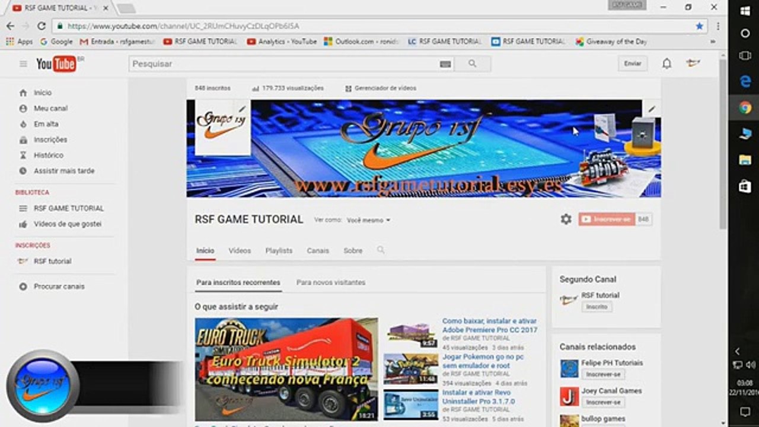Click Inscrito button for RSF tutorial

coord(597,307)
